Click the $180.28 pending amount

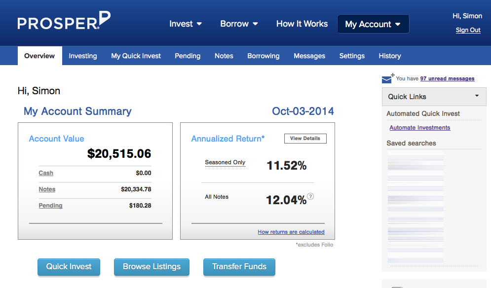(x=140, y=205)
